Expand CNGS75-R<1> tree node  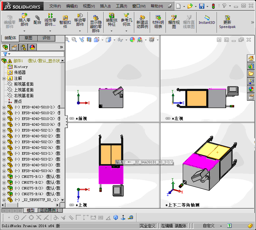coord(4,177)
